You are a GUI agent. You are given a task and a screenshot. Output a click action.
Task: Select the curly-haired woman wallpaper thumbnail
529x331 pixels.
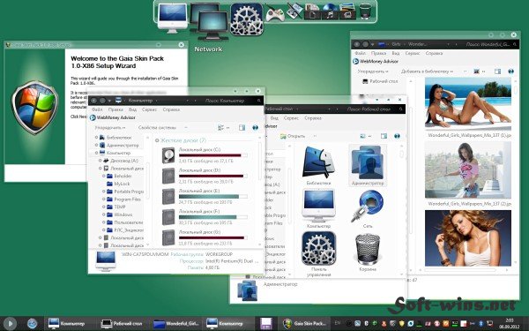coord(468,237)
